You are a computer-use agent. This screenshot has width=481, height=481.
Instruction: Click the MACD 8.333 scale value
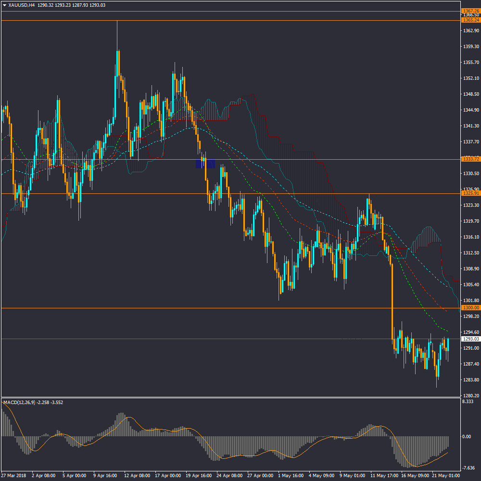click(x=468, y=401)
